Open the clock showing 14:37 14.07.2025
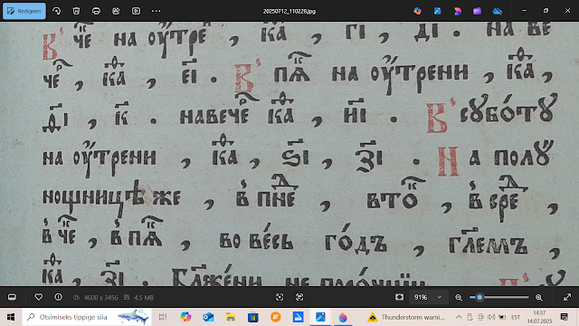 [x=539, y=317]
